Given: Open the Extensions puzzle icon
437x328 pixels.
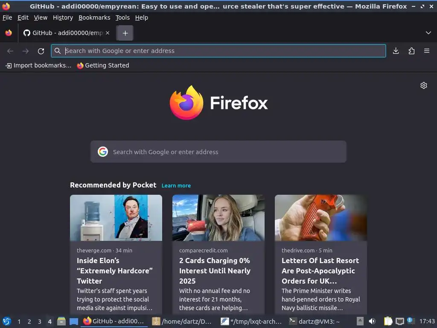Looking at the screenshot, I should (411, 51).
